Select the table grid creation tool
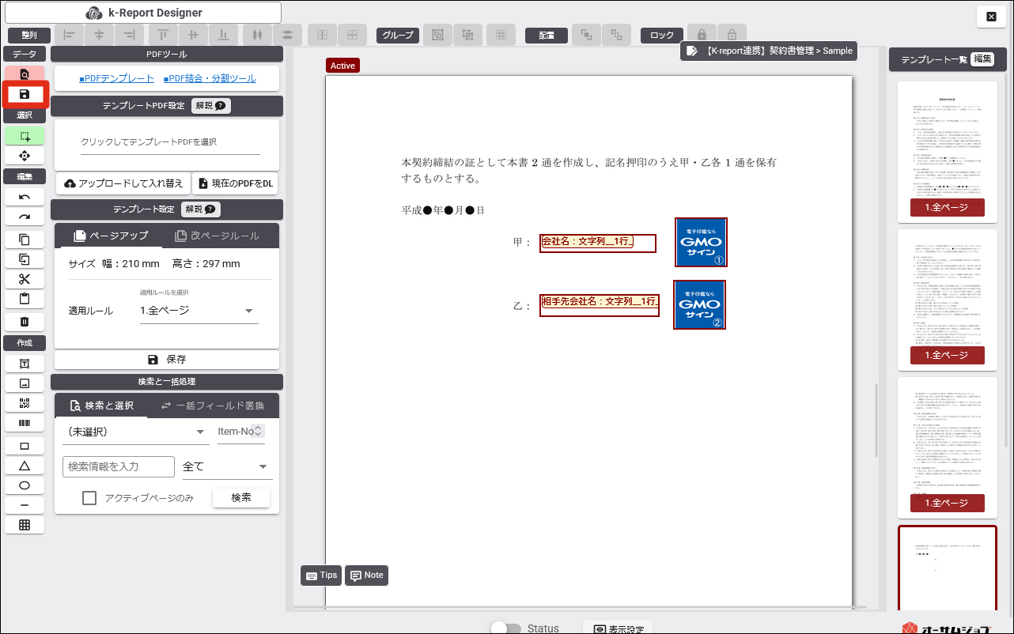The image size is (1014, 634). click(25, 525)
